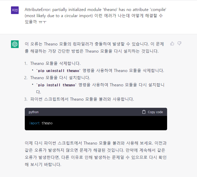197x177 pixels.
Task: Select the pip uninstall theano inline code
Action: [x=59, y=71]
